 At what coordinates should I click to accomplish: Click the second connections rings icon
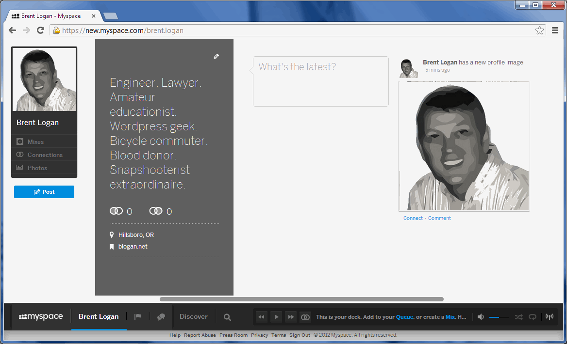click(x=156, y=211)
